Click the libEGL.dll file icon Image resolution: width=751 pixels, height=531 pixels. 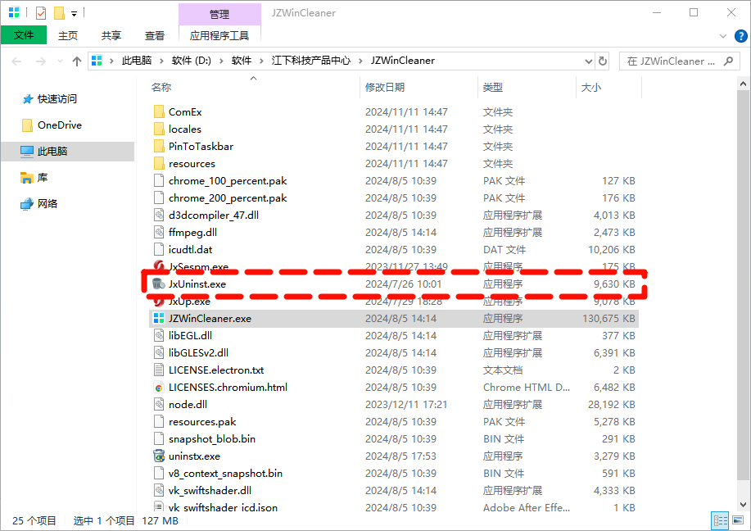click(x=159, y=336)
